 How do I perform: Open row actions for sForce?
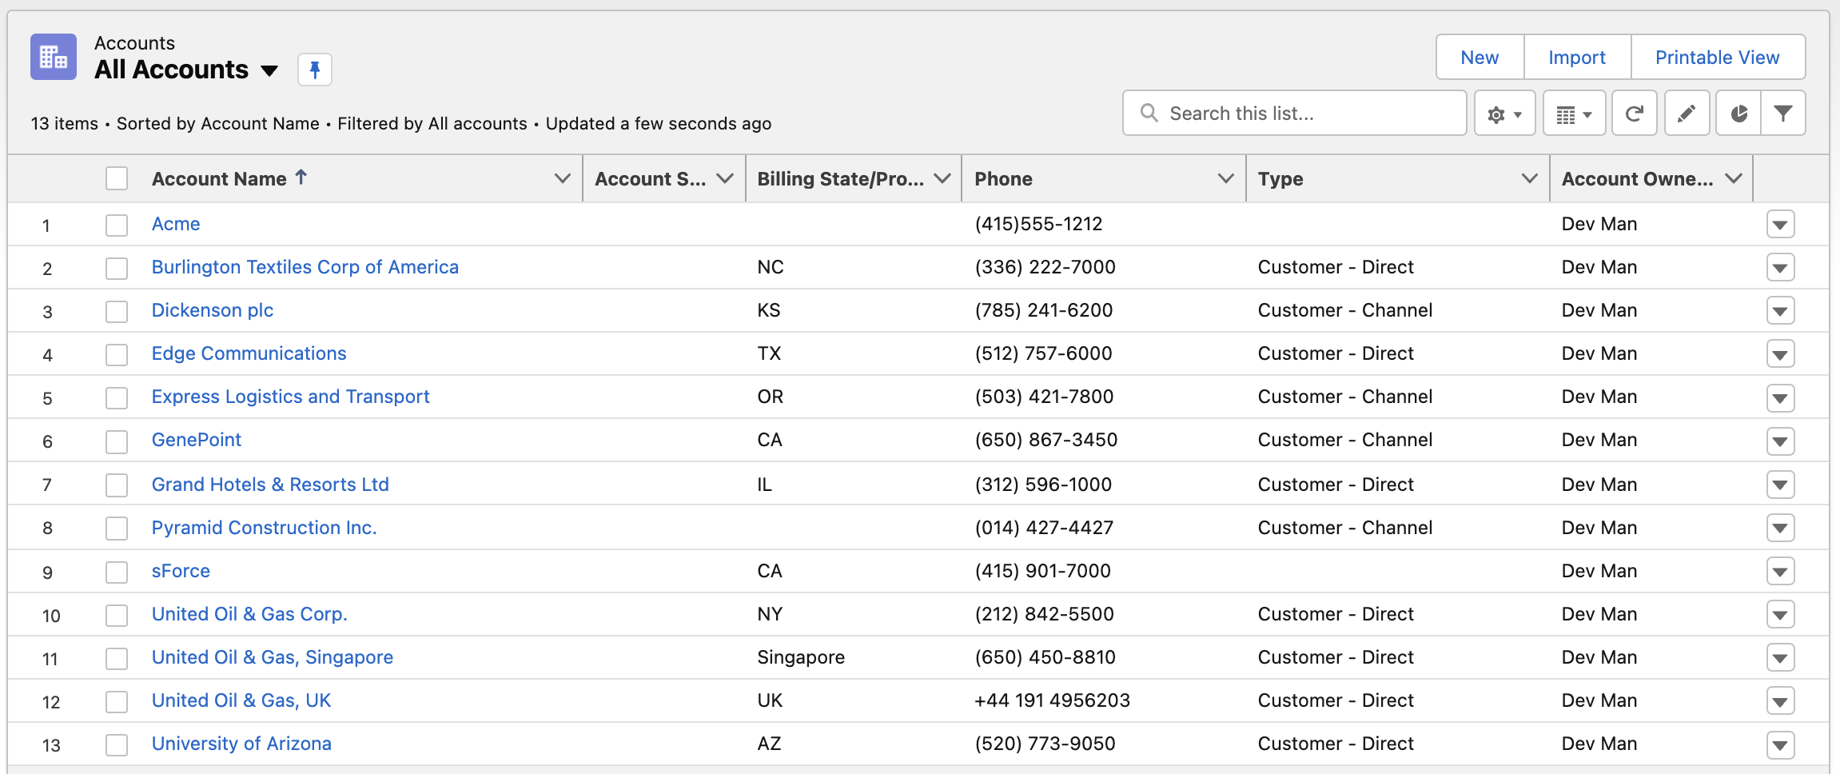(1780, 572)
